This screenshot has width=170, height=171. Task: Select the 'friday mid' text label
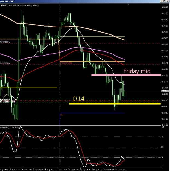[137, 71]
